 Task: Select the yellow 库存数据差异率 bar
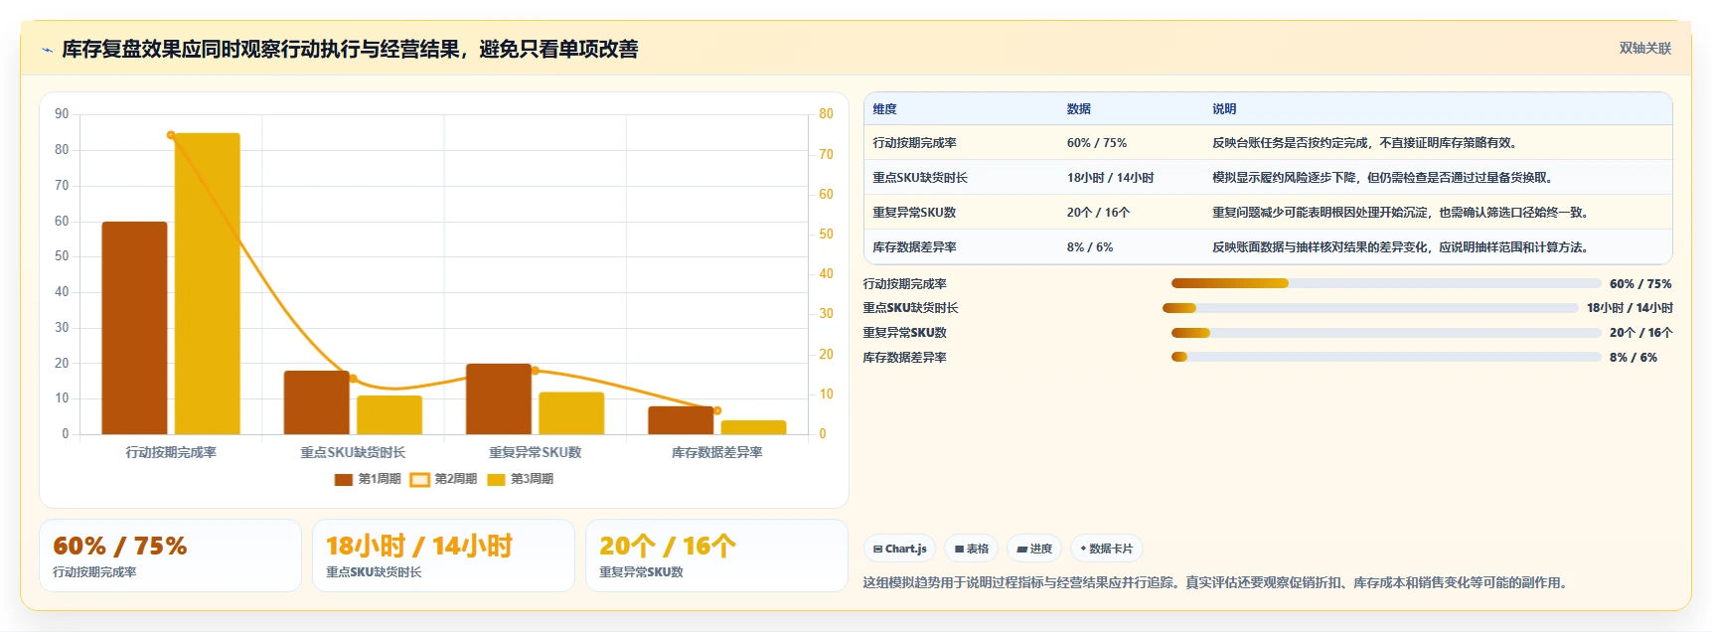[x=753, y=427]
